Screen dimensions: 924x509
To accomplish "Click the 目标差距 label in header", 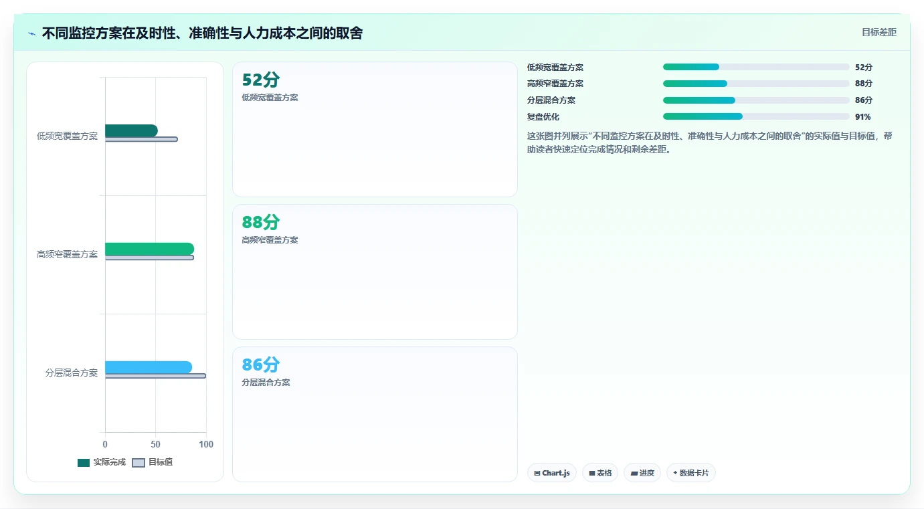I will pyautogui.click(x=879, y=32).
